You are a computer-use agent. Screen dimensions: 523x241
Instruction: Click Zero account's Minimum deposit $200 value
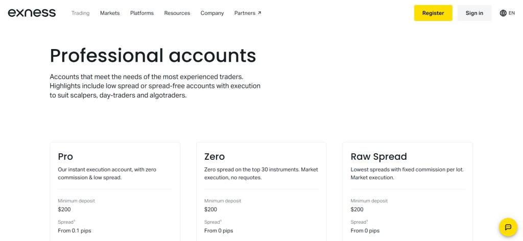210,209
